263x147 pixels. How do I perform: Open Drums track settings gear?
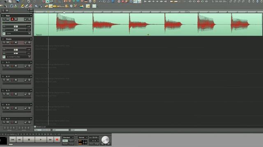[x=29, y=42]
